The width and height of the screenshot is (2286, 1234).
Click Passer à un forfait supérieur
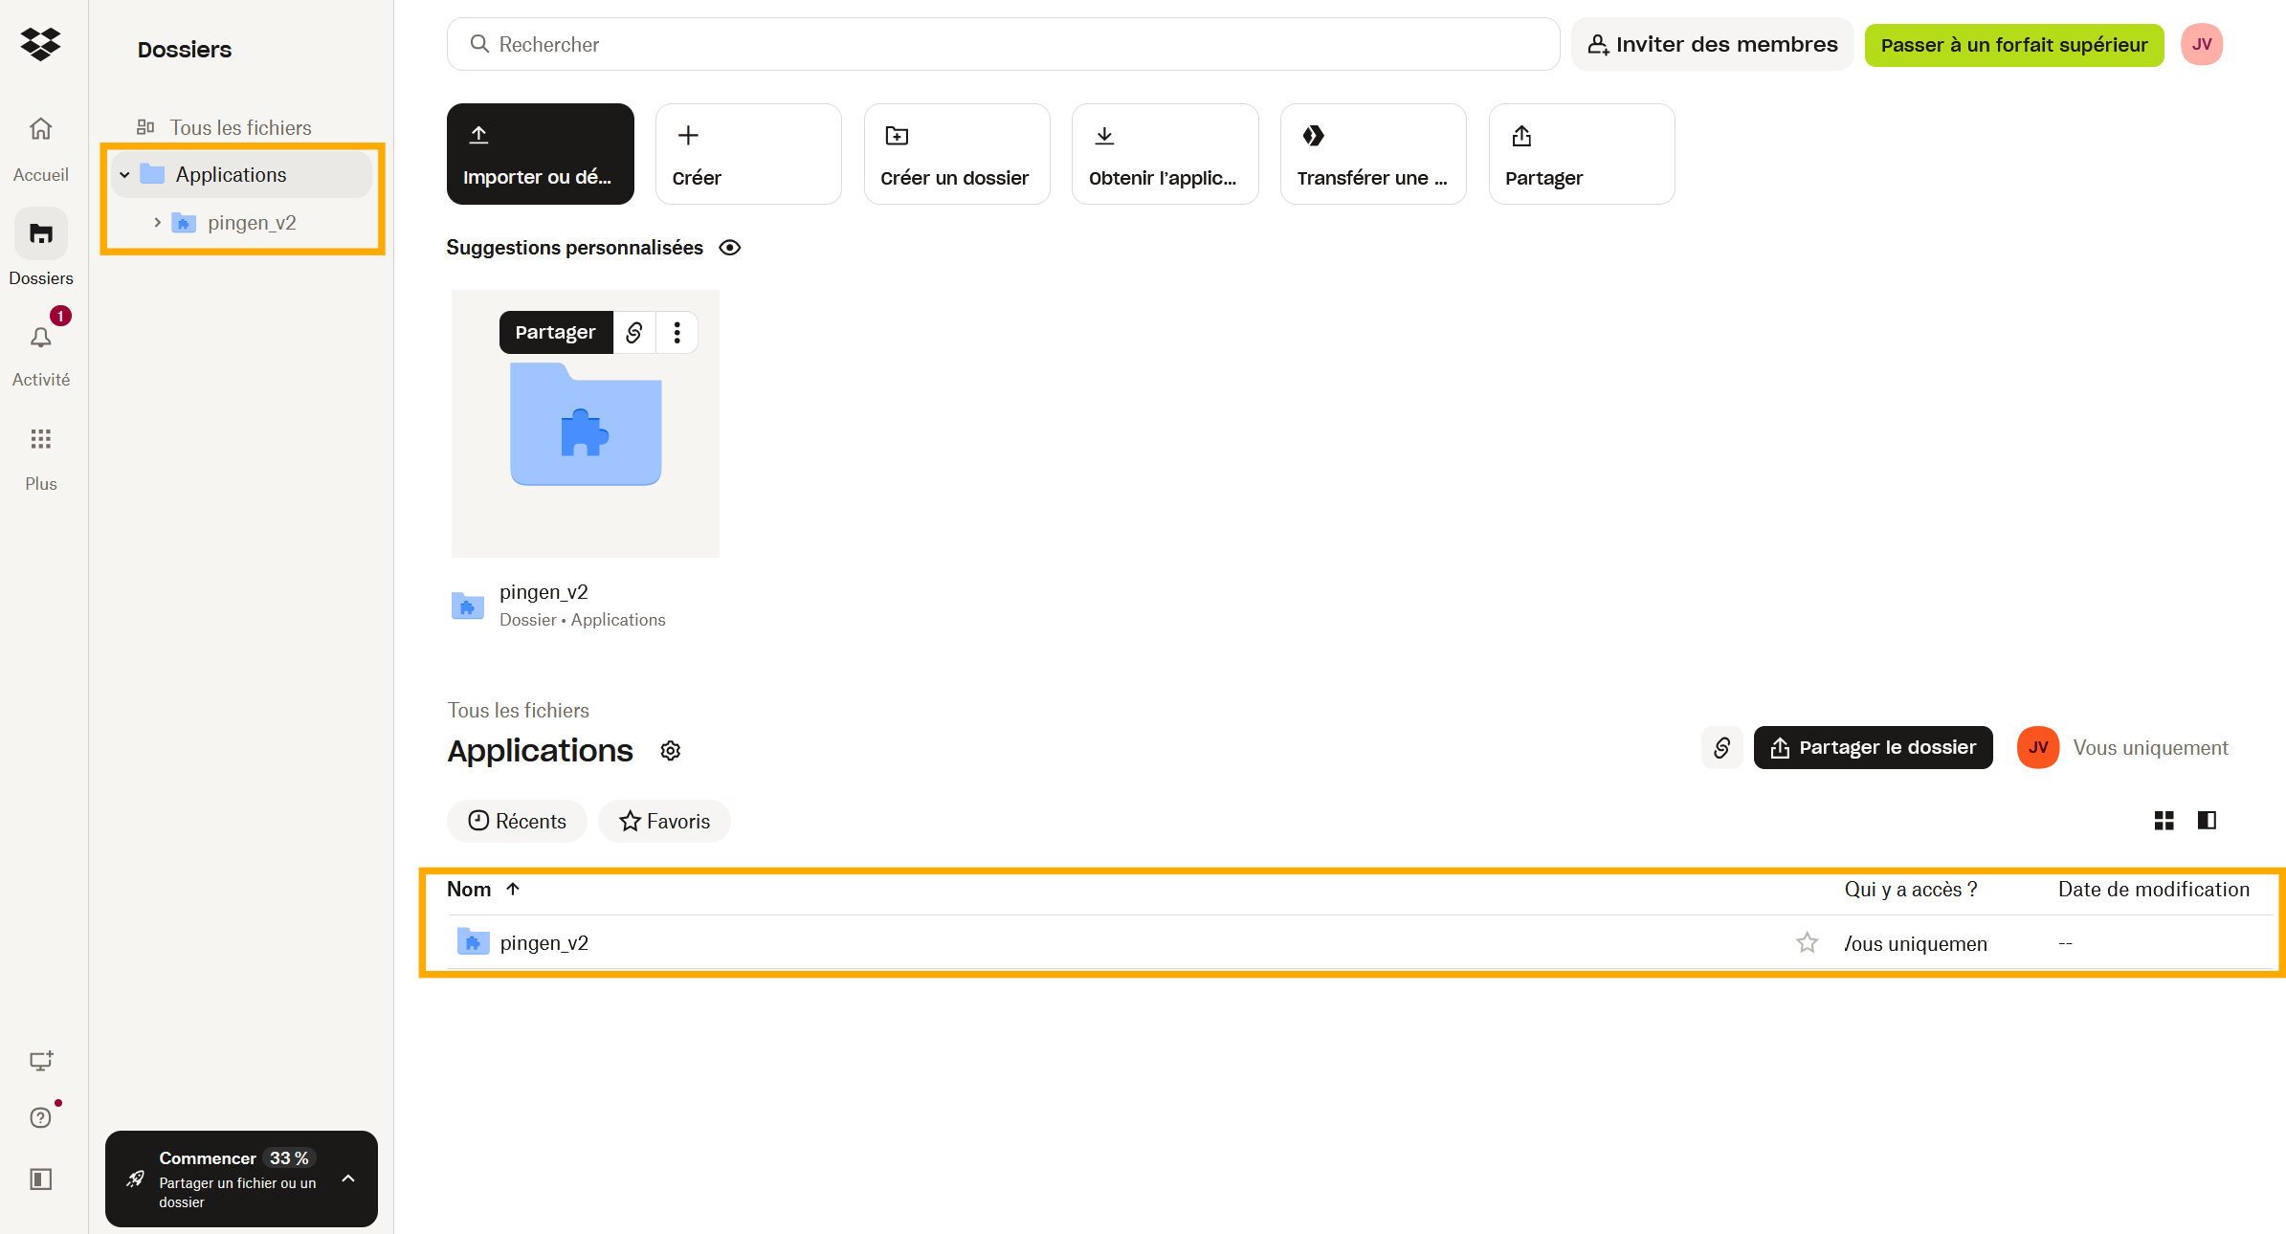pyautogui.click(x=2013, y=45)
